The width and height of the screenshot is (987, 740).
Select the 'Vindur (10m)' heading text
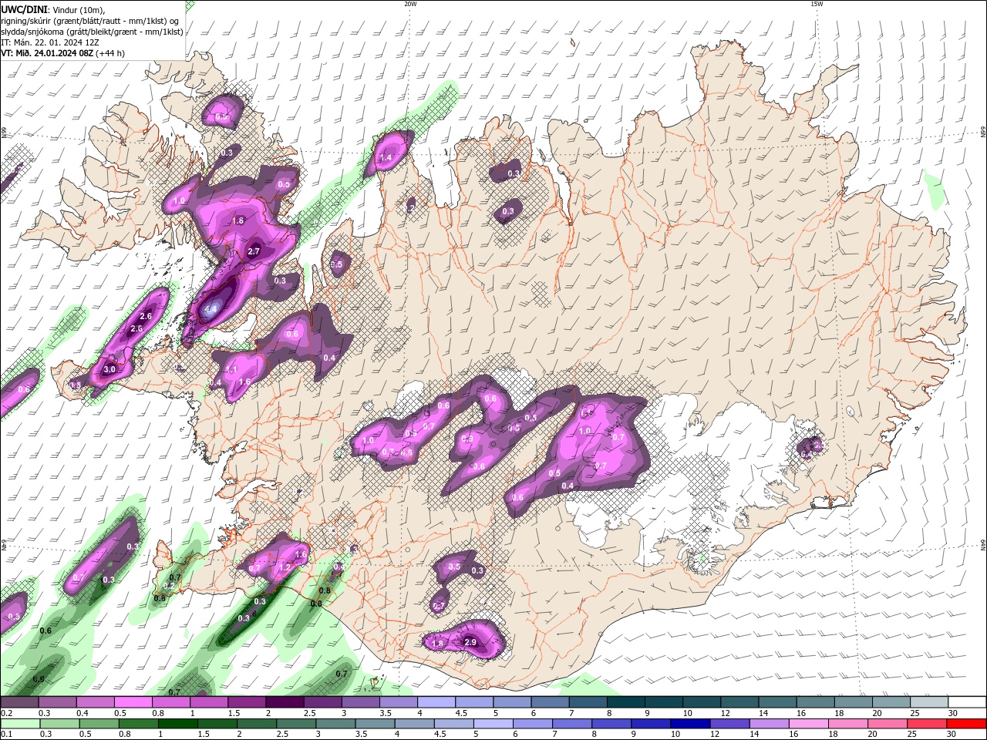pos(76,9)
